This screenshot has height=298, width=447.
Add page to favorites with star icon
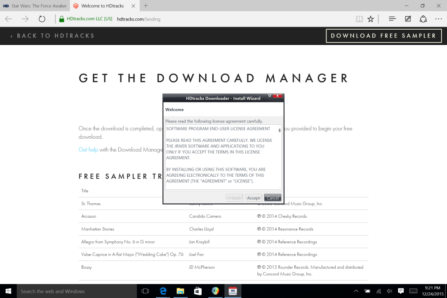[x=371, y=19]
